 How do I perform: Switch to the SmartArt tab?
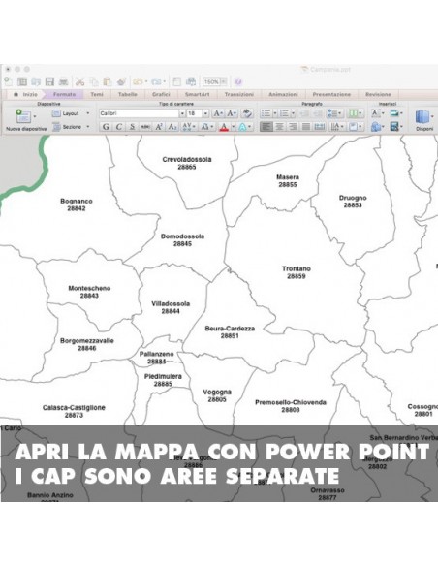click(197, 94)
